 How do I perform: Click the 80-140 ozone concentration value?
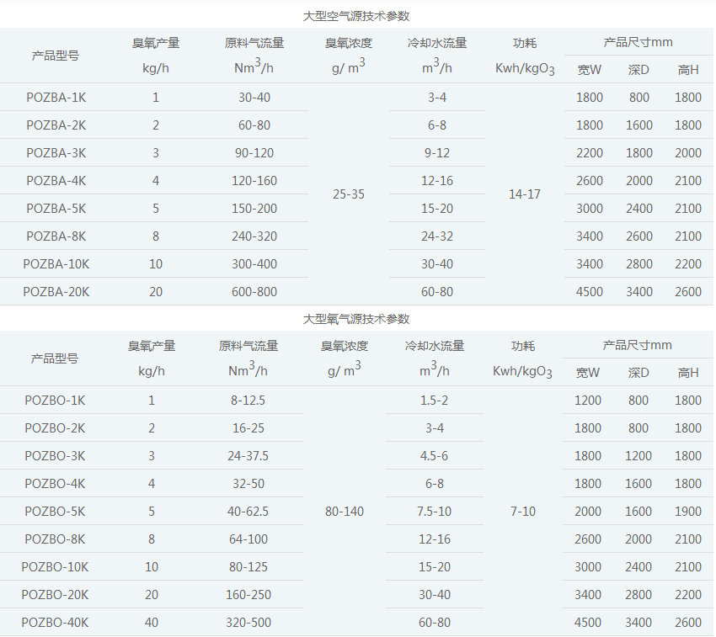coord(345,512)
